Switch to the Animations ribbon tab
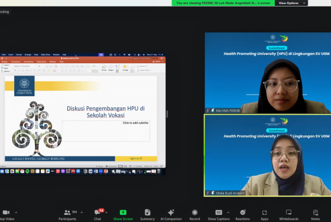 (28, 62)
